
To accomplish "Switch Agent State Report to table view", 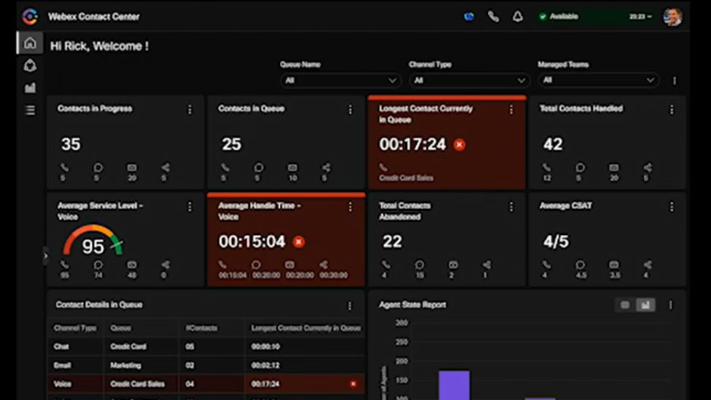I will pos(625,304).
